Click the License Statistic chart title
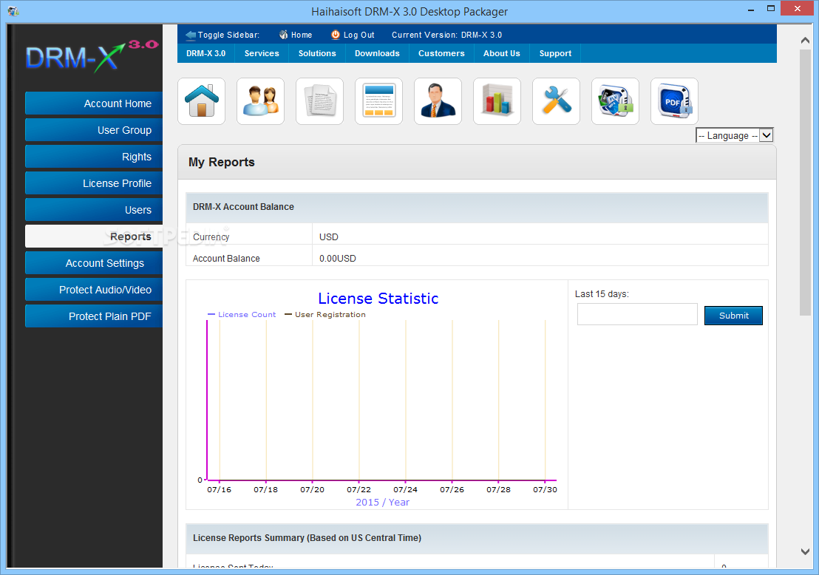Viewport: 819px width, 575px height. tap(378, 298)
